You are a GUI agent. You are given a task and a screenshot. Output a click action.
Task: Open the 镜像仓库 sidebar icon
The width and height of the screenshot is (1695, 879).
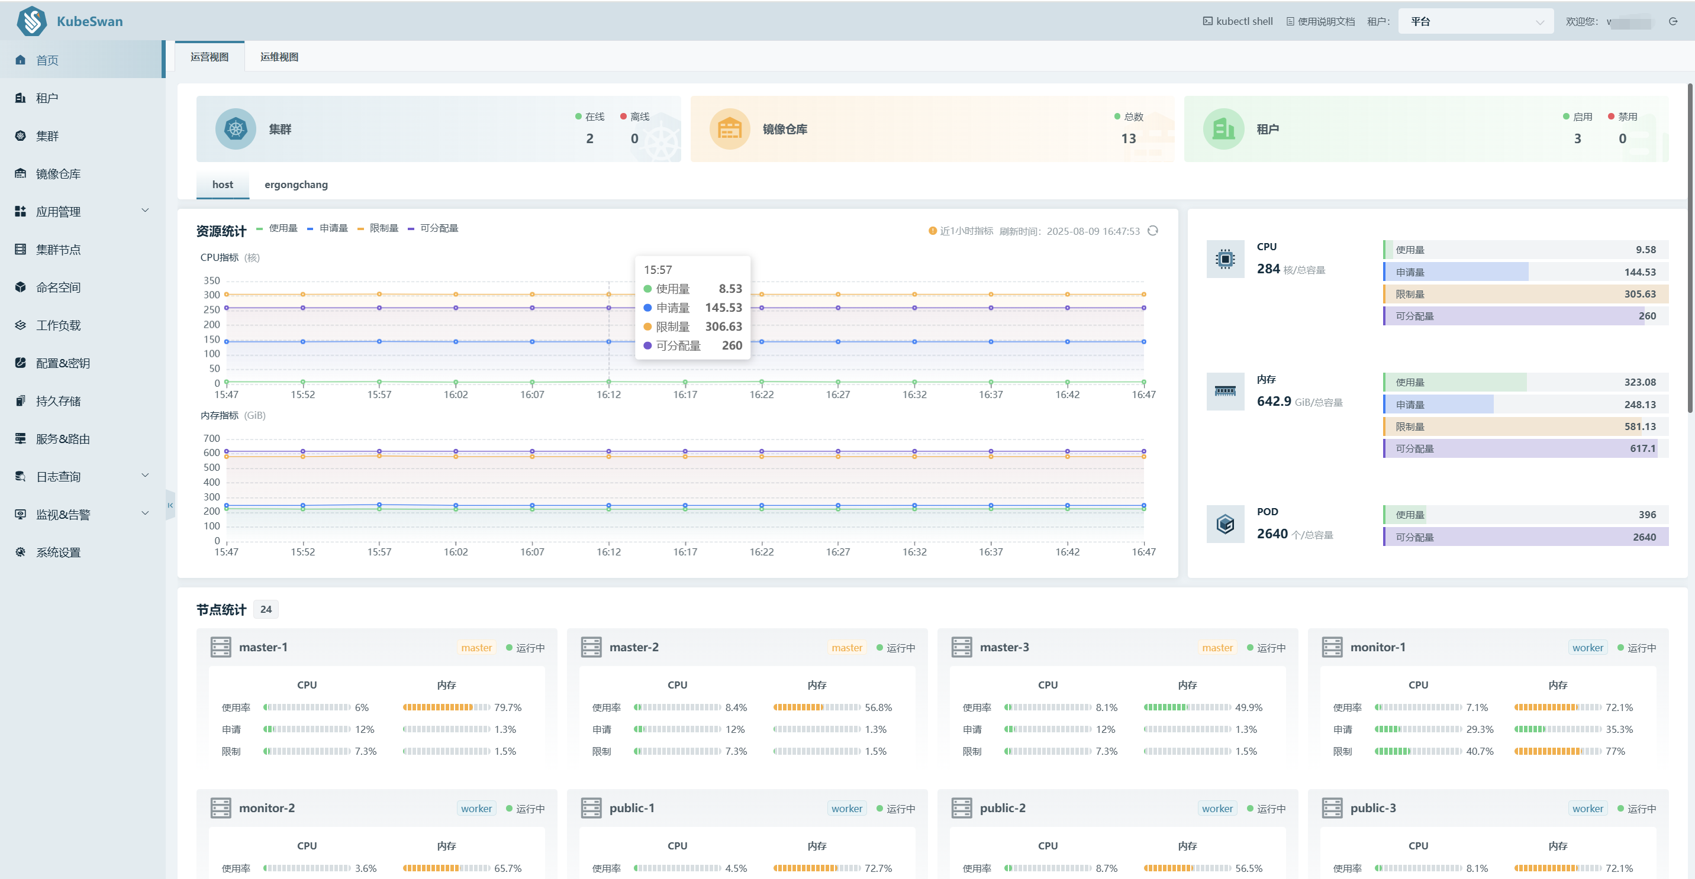click(20, 173)
